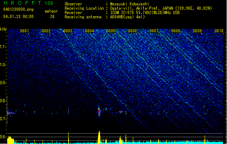Click the strong red meteor echo near 0604
This screenshot has width=227, height=144.
(99, 111)
